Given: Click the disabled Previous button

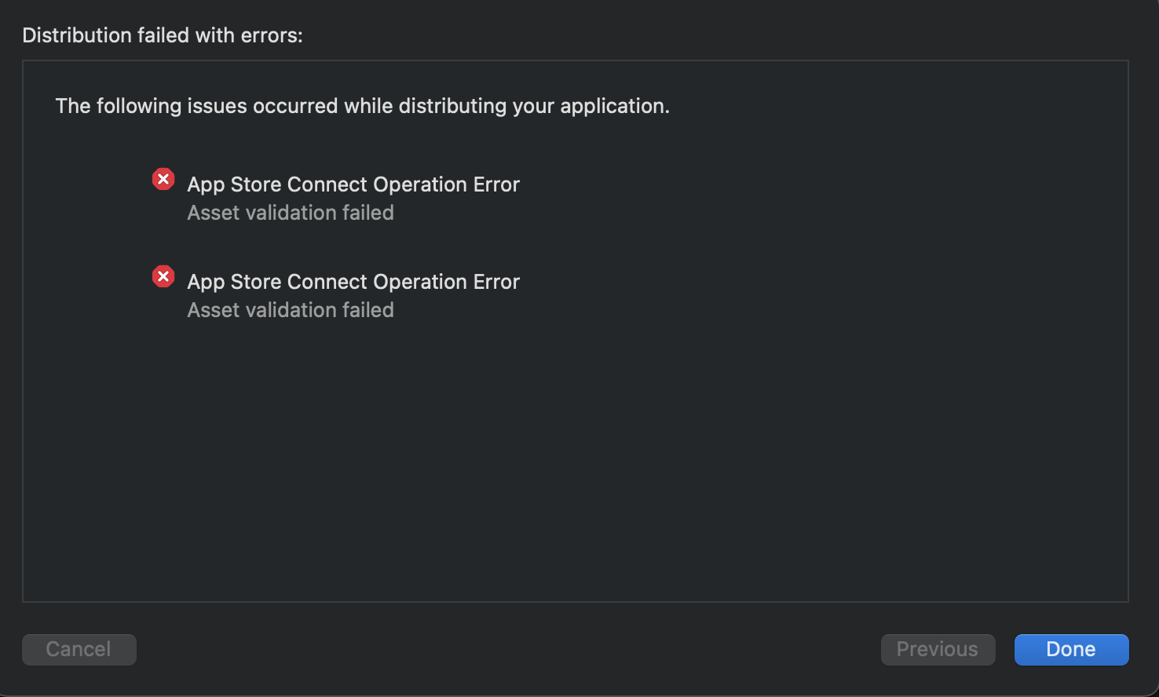Looking at the screenshot, I should (938, 649).
